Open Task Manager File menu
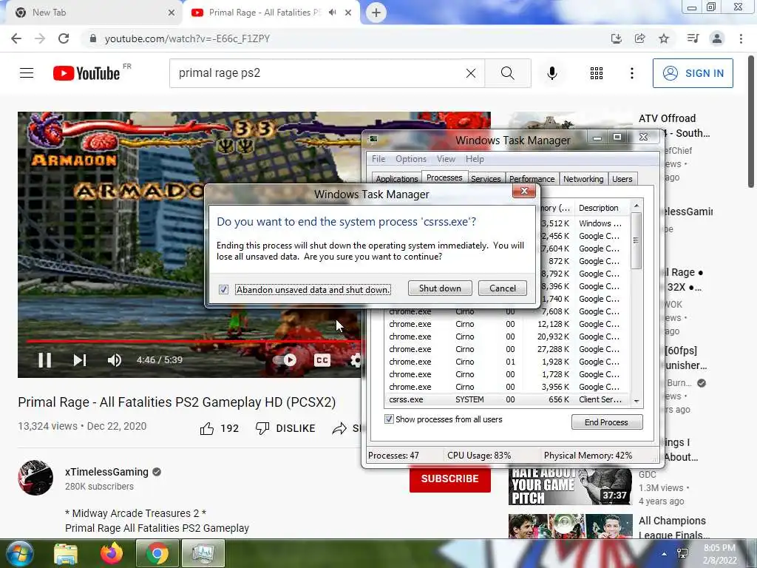The image size is (757, 568). pos(378,159)
